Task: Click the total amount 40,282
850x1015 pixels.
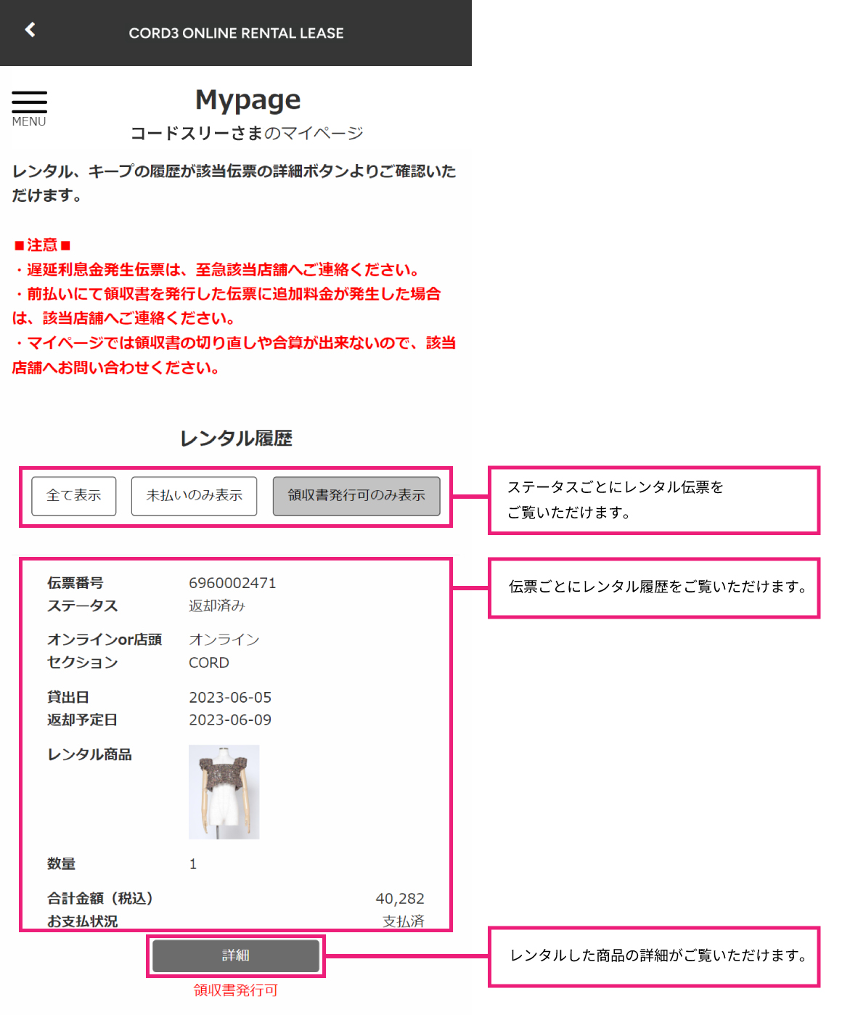Action: (400, 899)
